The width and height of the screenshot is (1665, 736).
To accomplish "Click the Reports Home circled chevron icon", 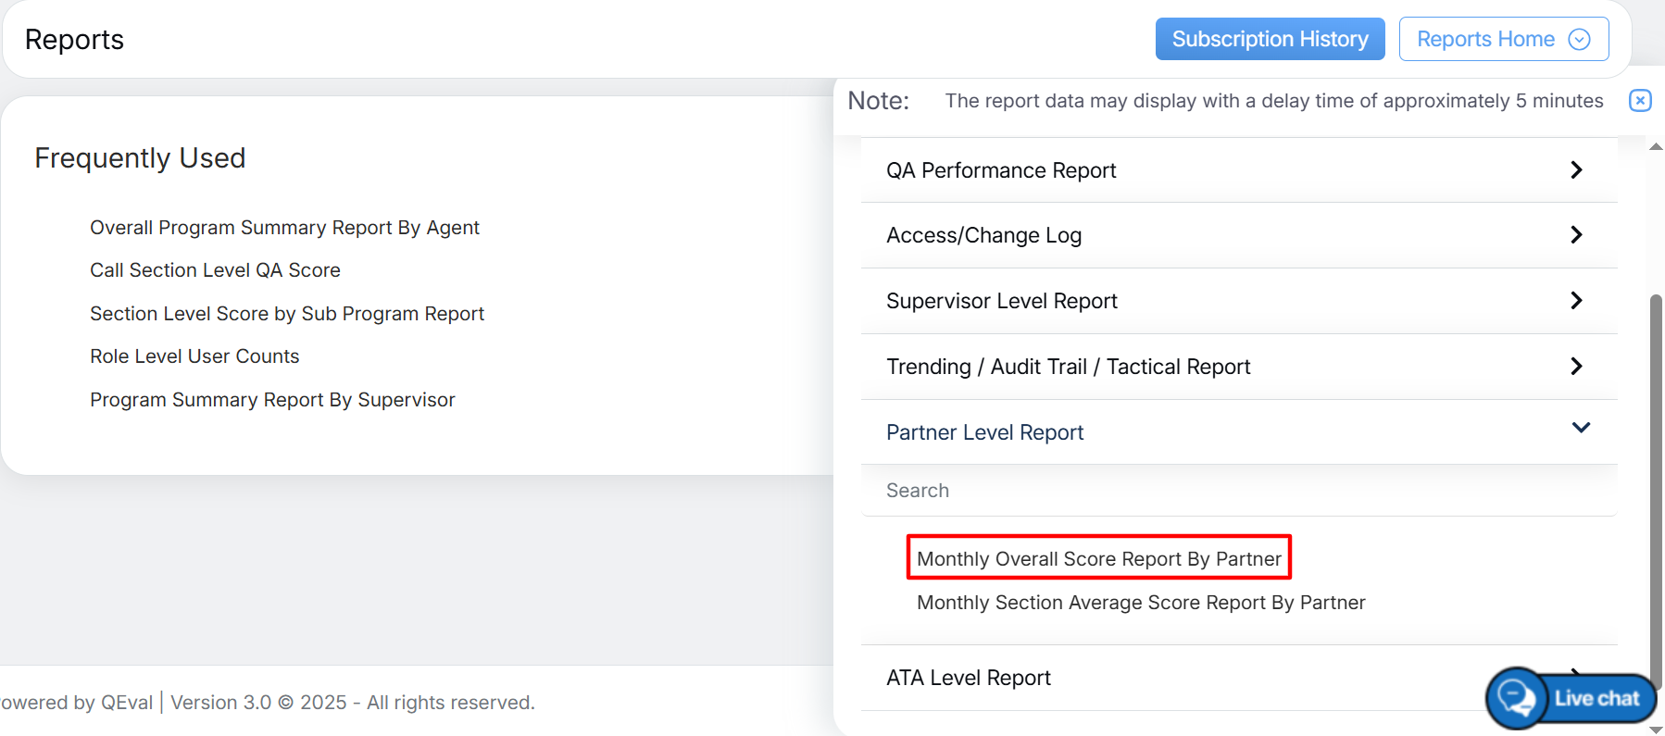I will [x=1579, y=39].
